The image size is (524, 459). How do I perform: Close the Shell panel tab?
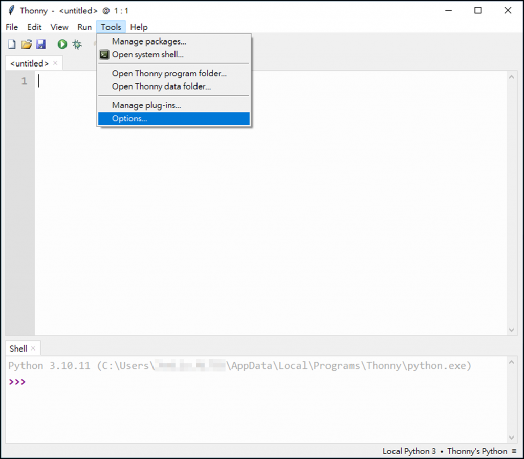pyautogui.click(x=33, y=348)
